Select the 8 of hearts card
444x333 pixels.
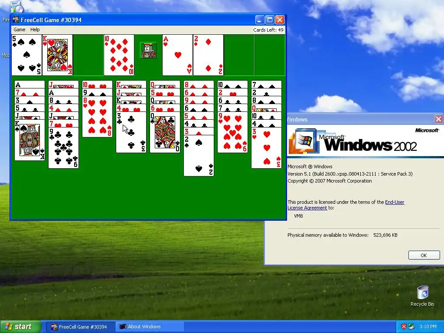97,117
